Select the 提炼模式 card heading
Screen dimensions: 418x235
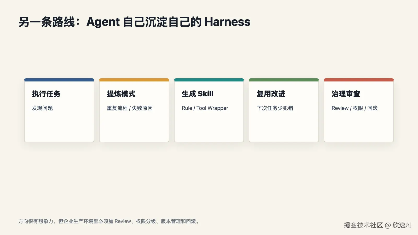121,94
